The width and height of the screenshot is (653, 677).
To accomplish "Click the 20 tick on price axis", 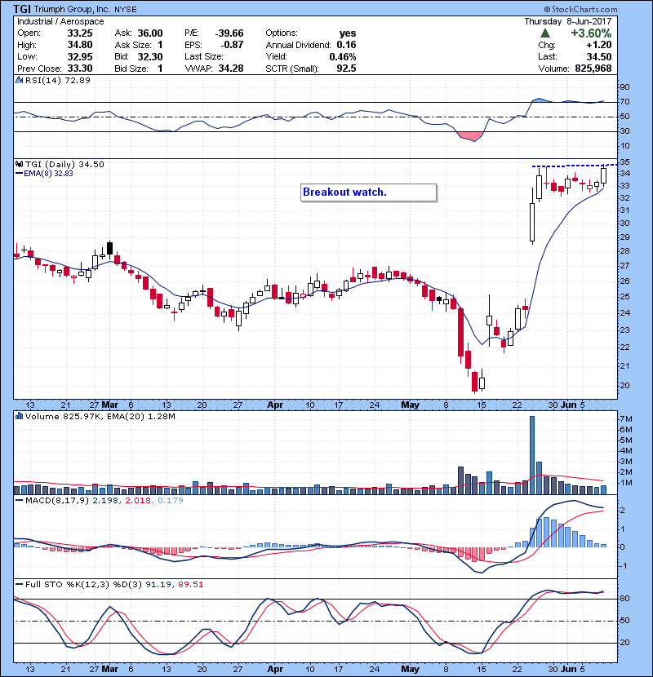I will [624, 386].
